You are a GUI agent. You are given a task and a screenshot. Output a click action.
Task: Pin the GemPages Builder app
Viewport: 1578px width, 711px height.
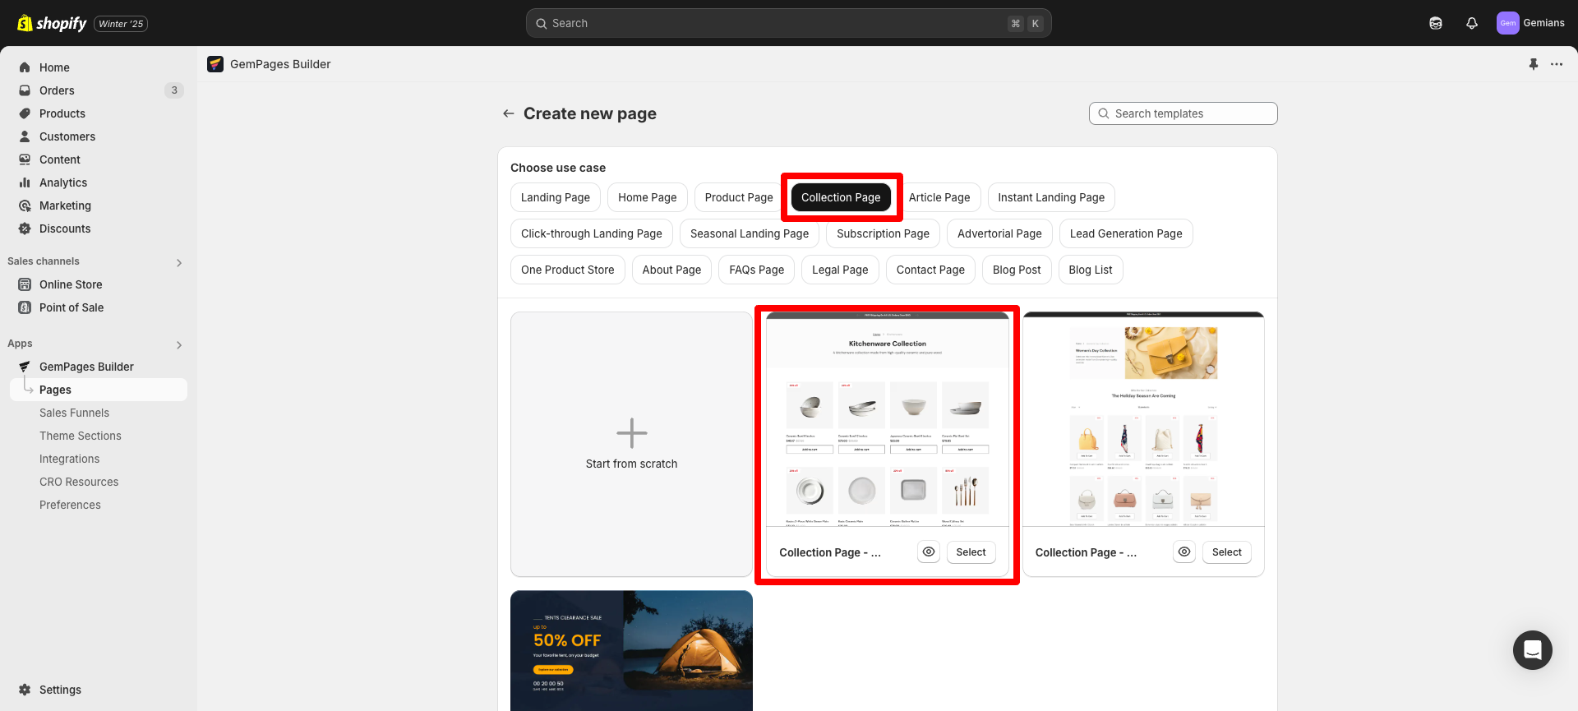coord(1533,64)
